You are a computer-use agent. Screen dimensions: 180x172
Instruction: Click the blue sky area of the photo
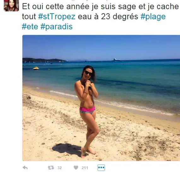coord(101,47)
